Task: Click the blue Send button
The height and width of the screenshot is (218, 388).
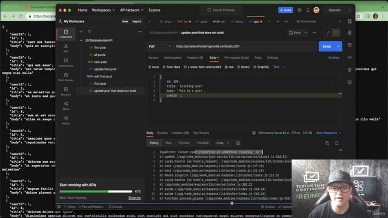Action: coord(326,47)
